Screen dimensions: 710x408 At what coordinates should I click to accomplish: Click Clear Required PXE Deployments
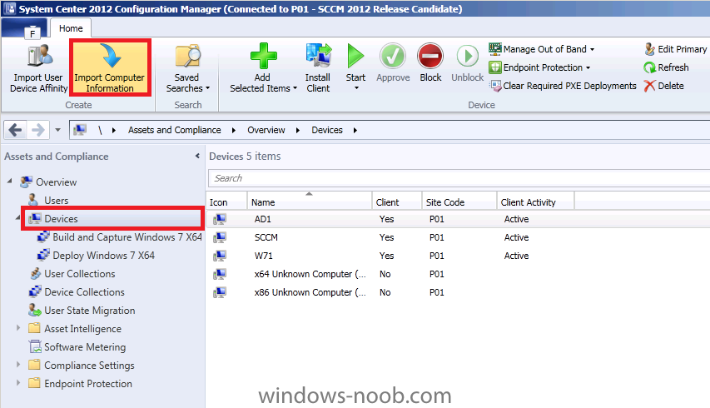click(x=563, y=86)
